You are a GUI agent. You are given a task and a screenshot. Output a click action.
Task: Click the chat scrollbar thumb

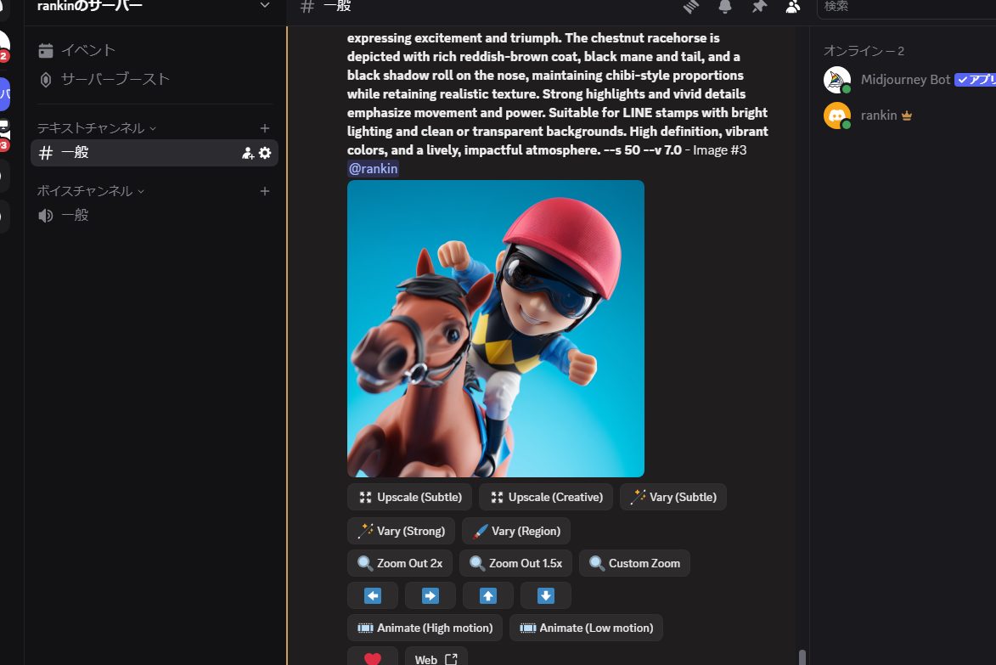coord(802,657)
